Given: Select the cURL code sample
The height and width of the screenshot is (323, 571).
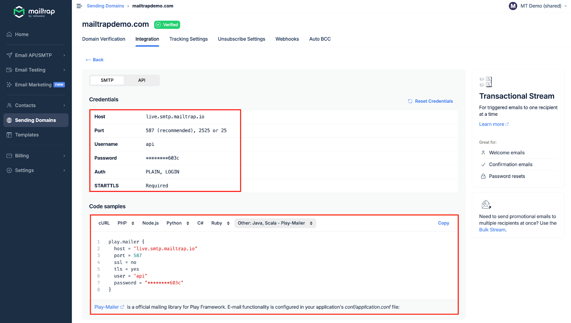Looking at the screenshot, I should (104, 223).
